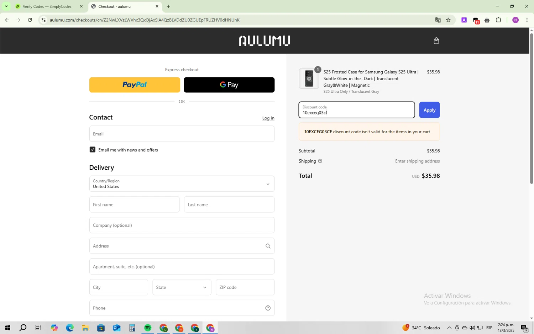The width and height of the screenshot is (534, 334).
Task: Click the First name field
Action: 134,205
